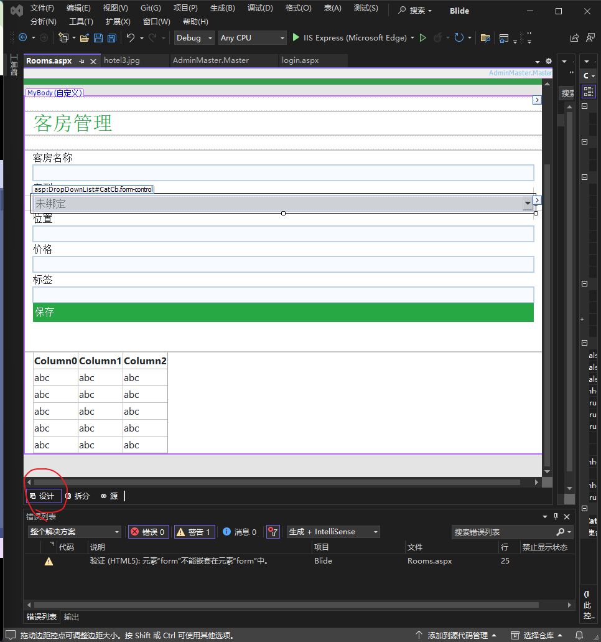Open the Build + IntelliSense dropdown
601x642 pixels.
(333, 532)
